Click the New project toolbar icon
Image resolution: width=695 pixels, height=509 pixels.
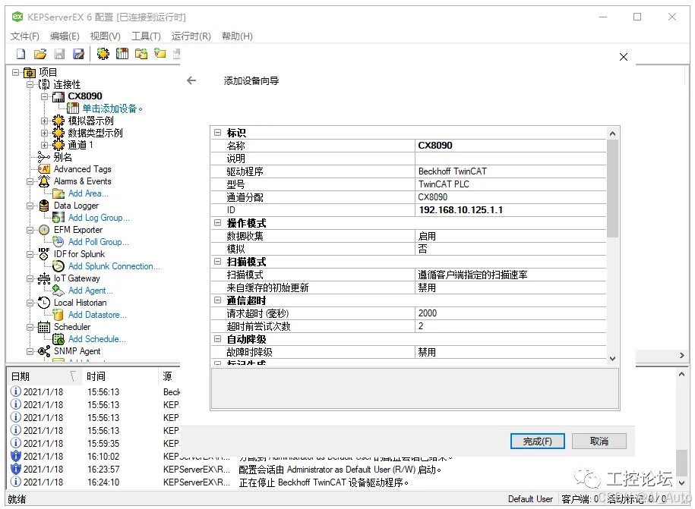pos(21,54)
